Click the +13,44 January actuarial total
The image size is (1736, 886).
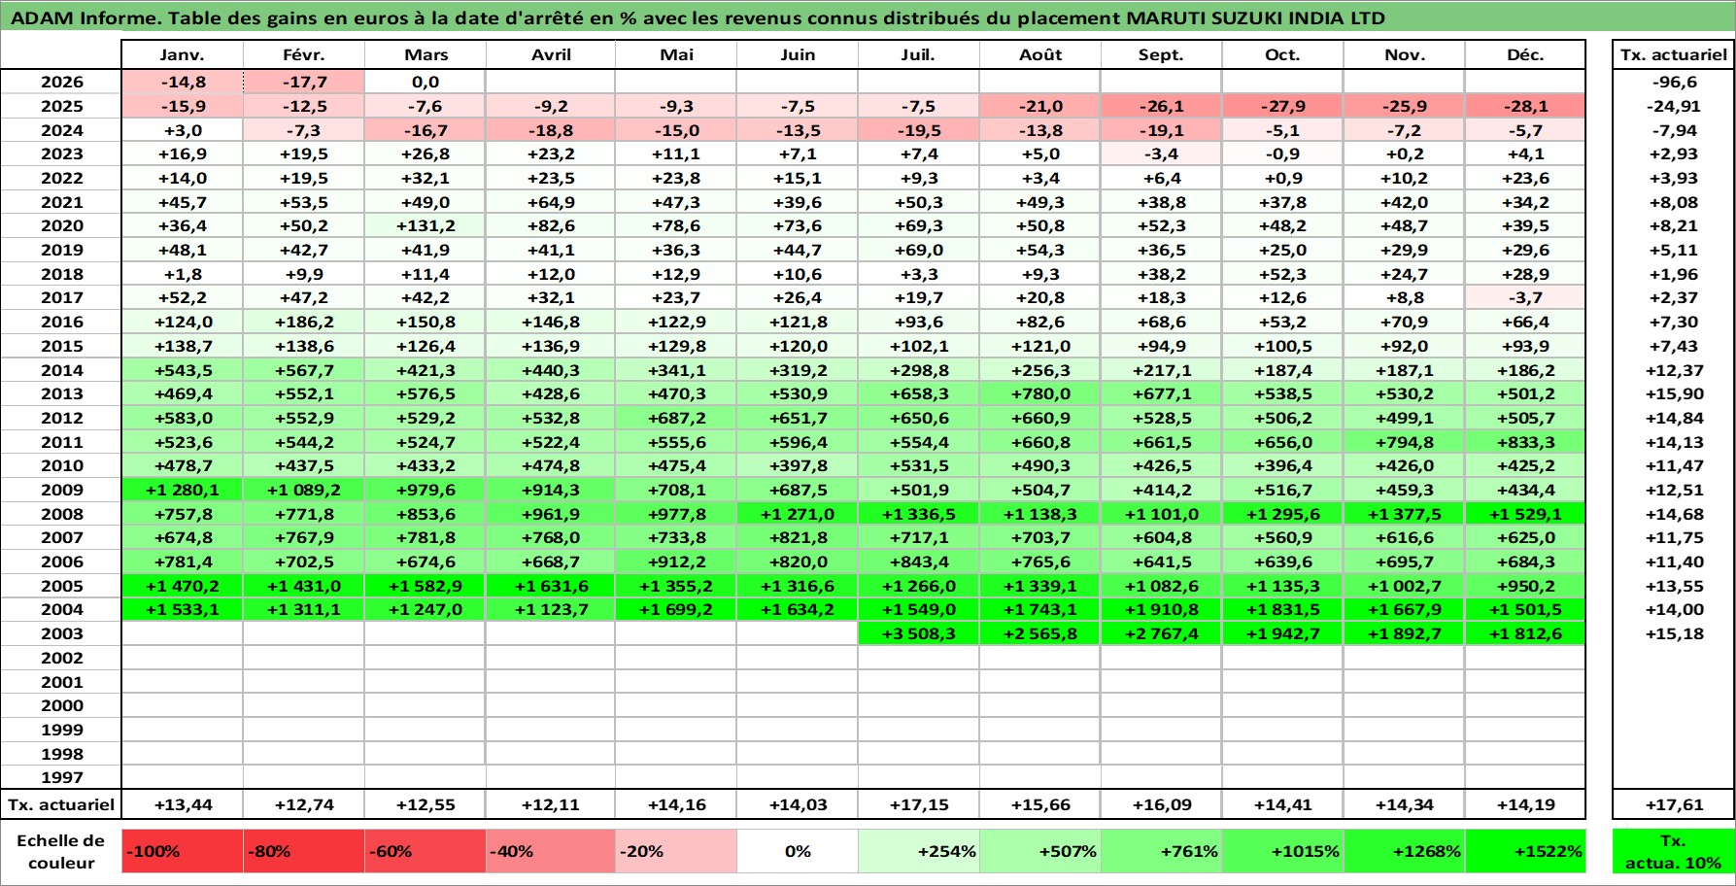[183, 804]
